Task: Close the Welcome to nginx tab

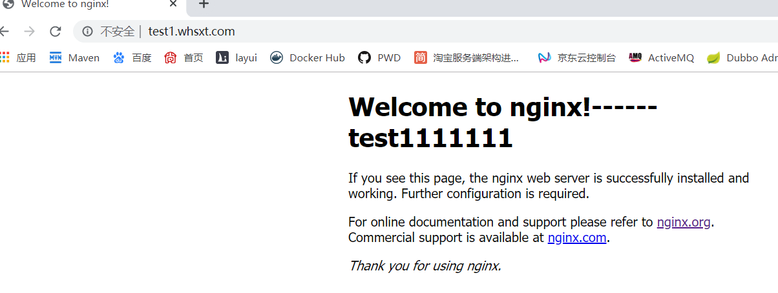Action: (173, 4)
